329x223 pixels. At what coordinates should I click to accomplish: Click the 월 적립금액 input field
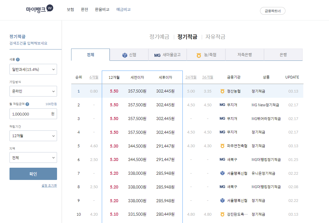click(x=33, y=114)
